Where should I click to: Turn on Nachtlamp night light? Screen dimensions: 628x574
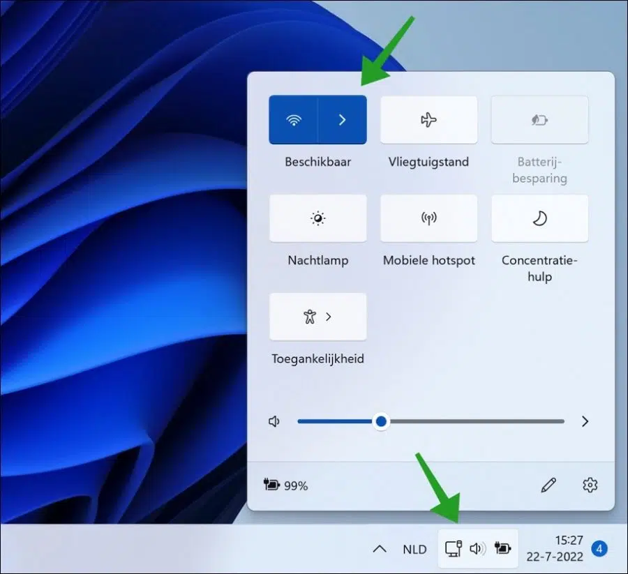pos(318,218)
